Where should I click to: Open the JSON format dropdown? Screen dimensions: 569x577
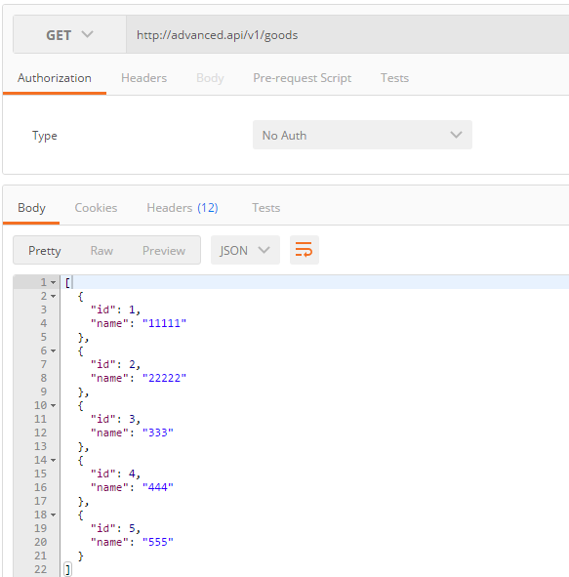point(245,250)
